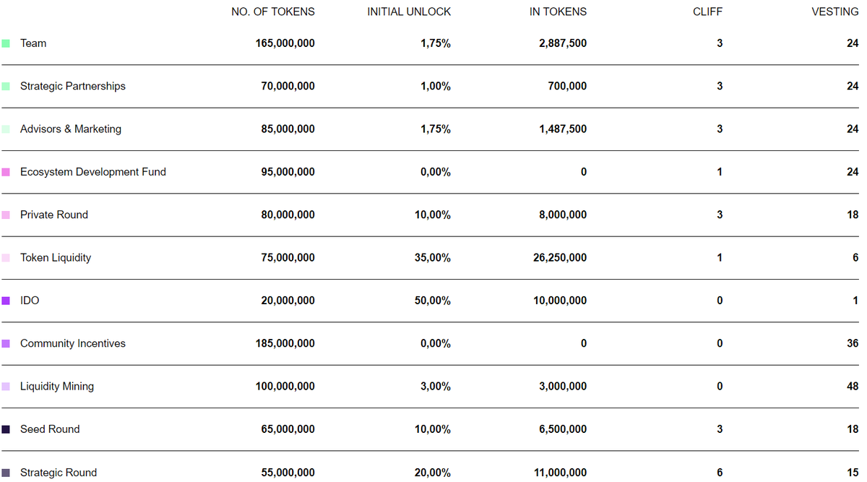Click the Strategic Partnerships color swatch
Screen dimensions: 867x482
coord(6,86)
